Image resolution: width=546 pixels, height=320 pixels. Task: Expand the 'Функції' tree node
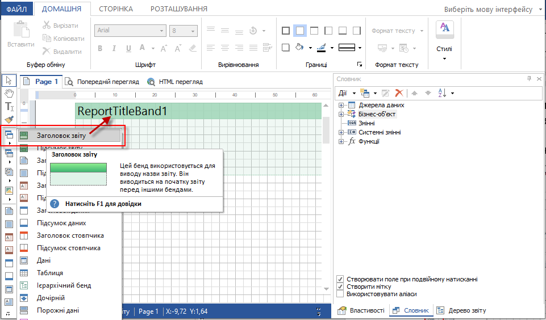pos(341,141)
